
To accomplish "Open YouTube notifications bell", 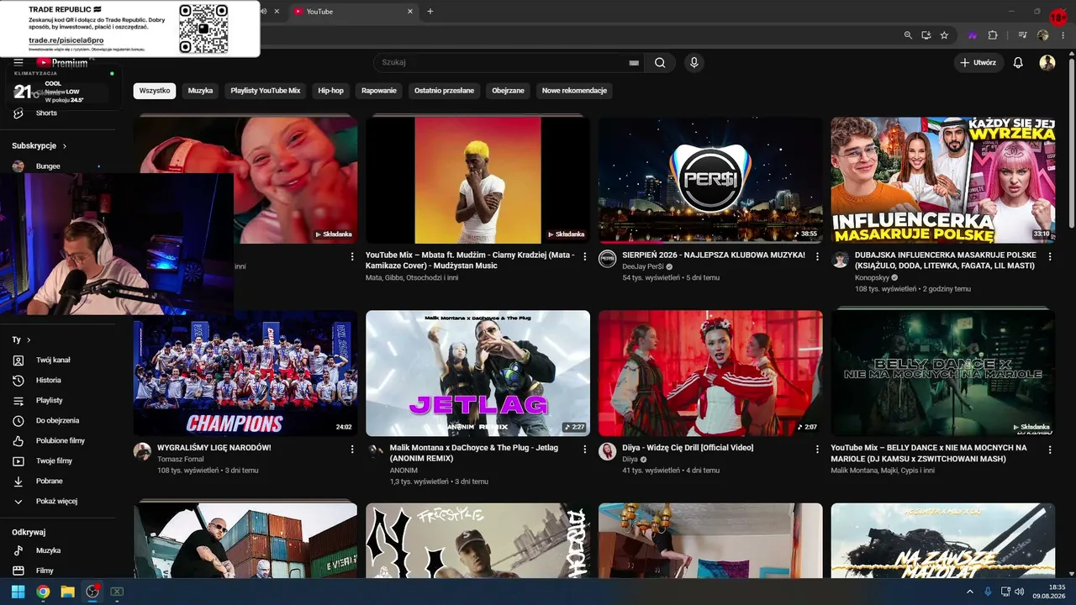I will tap(1018, 62).
